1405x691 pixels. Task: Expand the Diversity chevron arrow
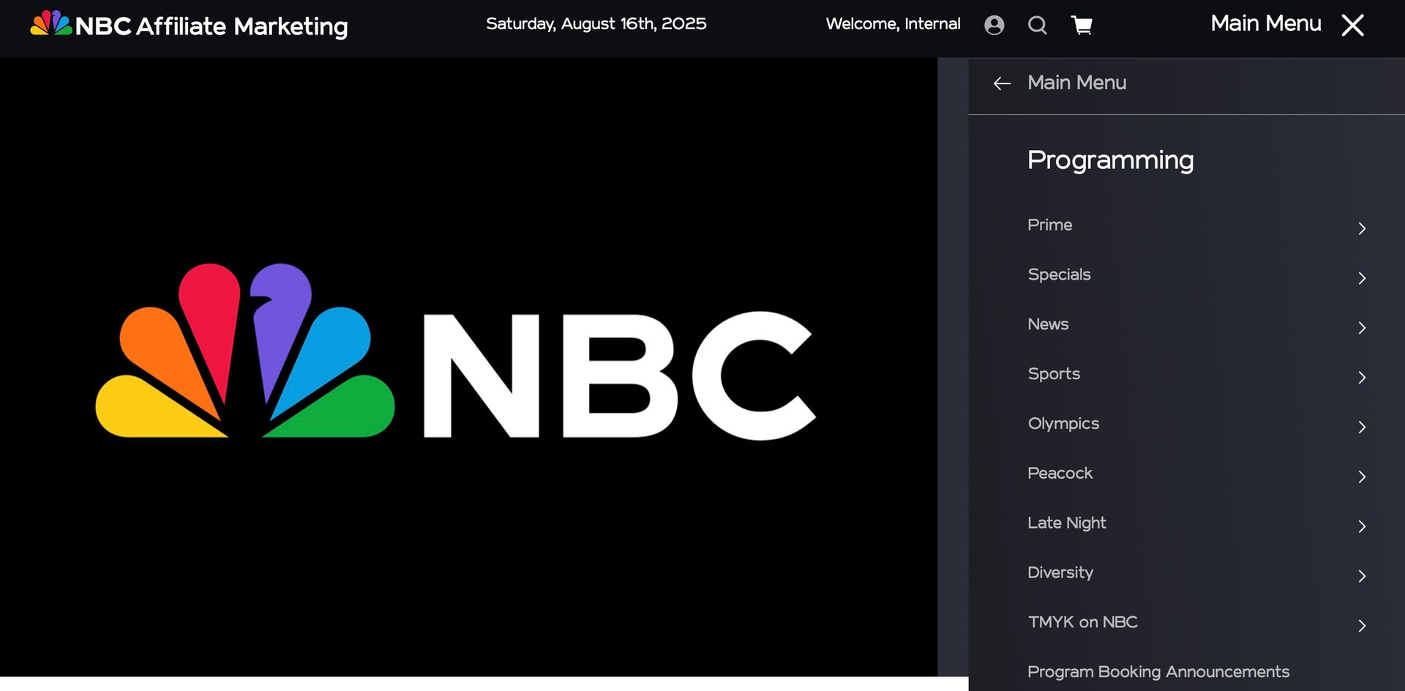pyautogui.click(x=1362, y=576)
